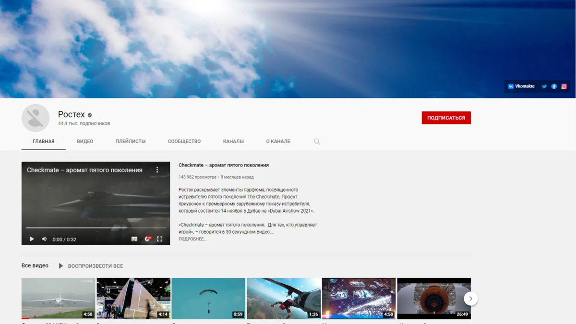This screenshot has width=576, height=324.
Task: Open the featured video's three-dot menu
Action: tap(157, 170)
